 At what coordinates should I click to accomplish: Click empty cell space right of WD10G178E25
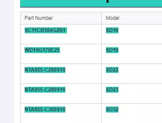tap(81, 52)
